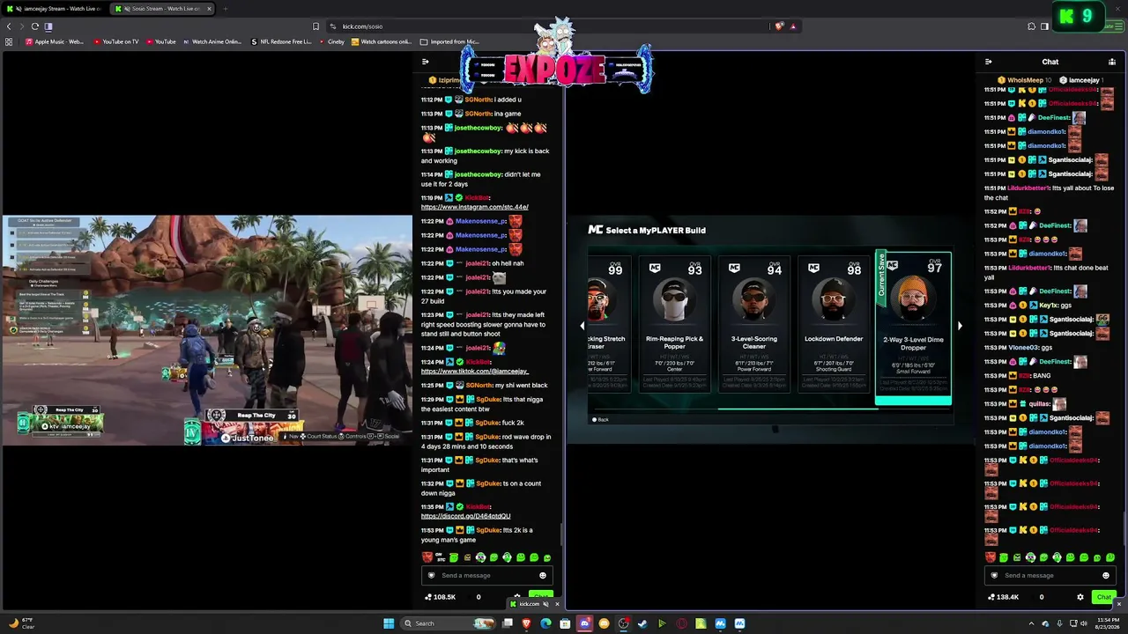Viewport: 1128px width, 634px height.
Task: Reload the current page
Action: coord(34,26)
